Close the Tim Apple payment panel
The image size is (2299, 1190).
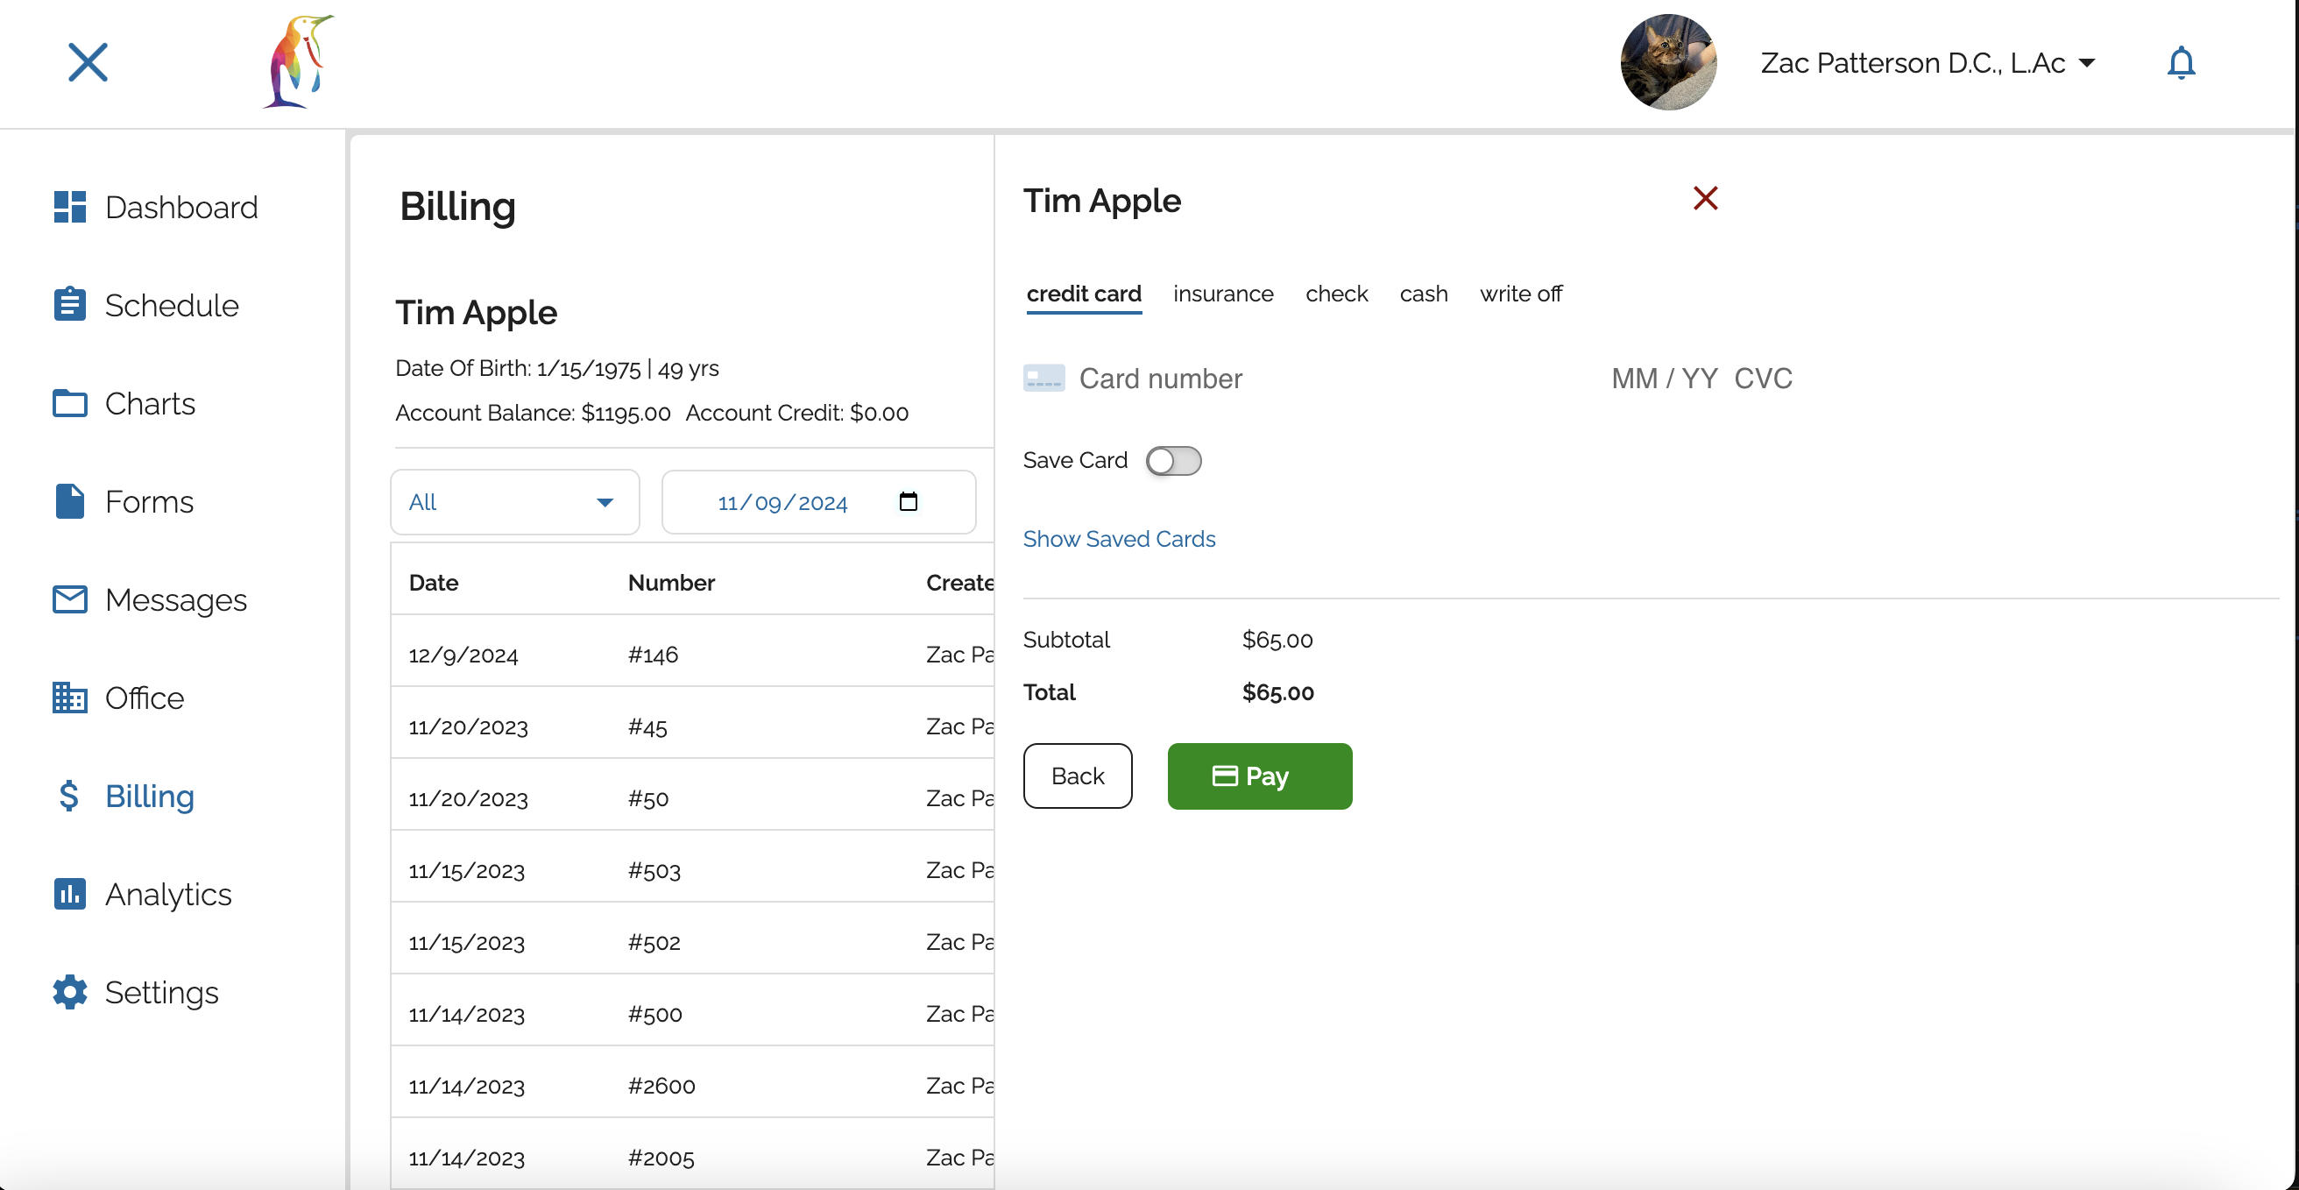coord(1705,198)
